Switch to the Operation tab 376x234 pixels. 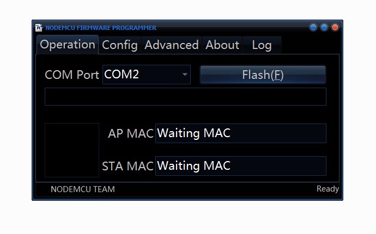[x=68, y=45]
